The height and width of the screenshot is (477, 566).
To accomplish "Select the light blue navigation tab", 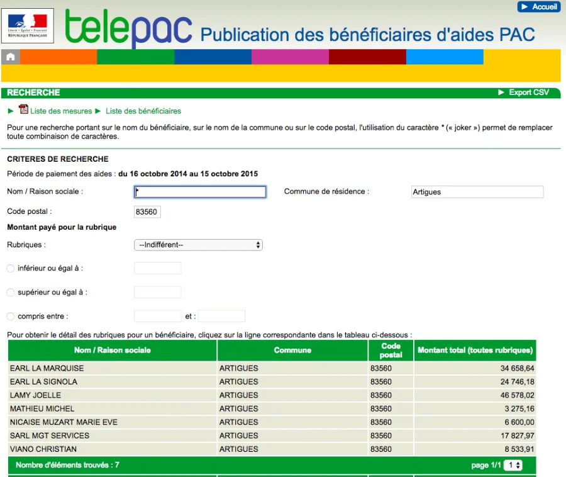I will (445, 57).
